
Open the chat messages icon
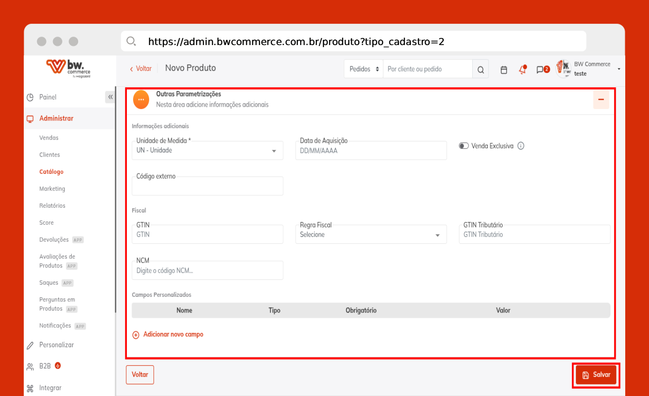(x=540, y=70)
